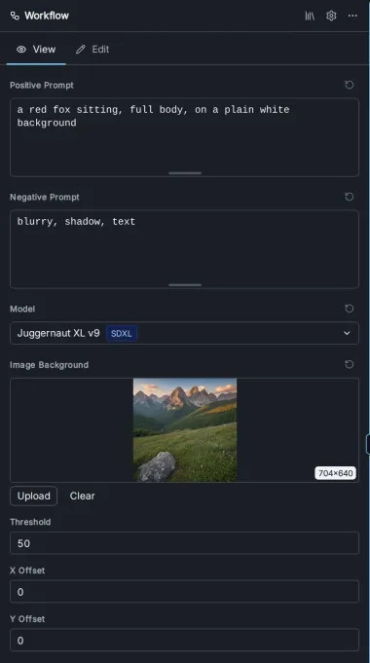The image size is (370, 663).
Task: Reset the Model selection
Action: coord(349,309)
